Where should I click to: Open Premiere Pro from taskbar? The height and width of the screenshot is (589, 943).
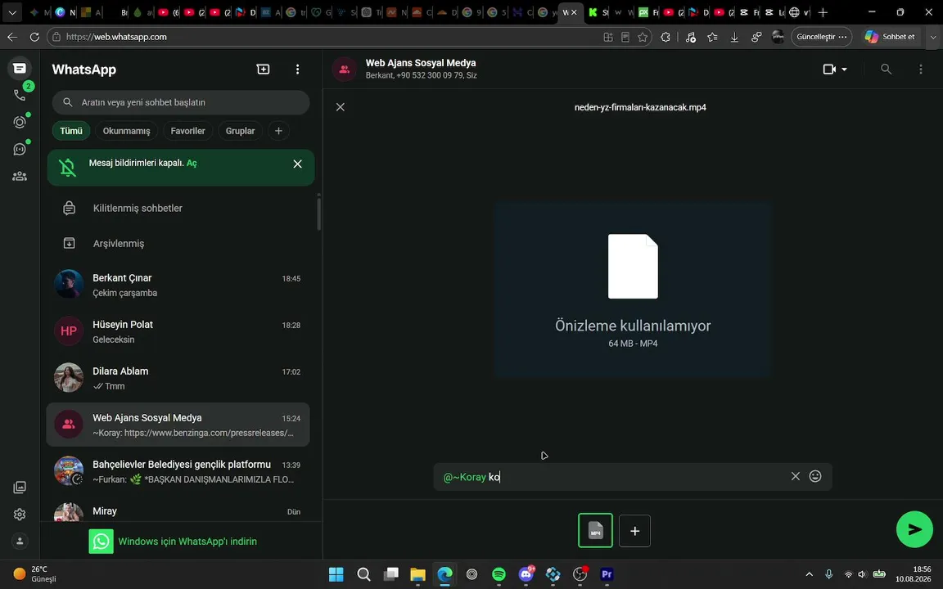(607, 574)
